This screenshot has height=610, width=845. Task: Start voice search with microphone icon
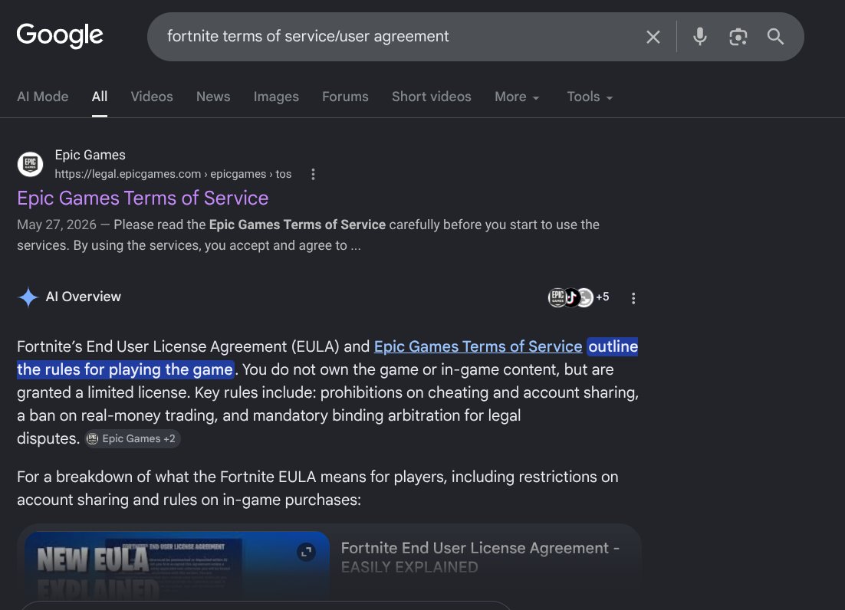coord(699,37)
